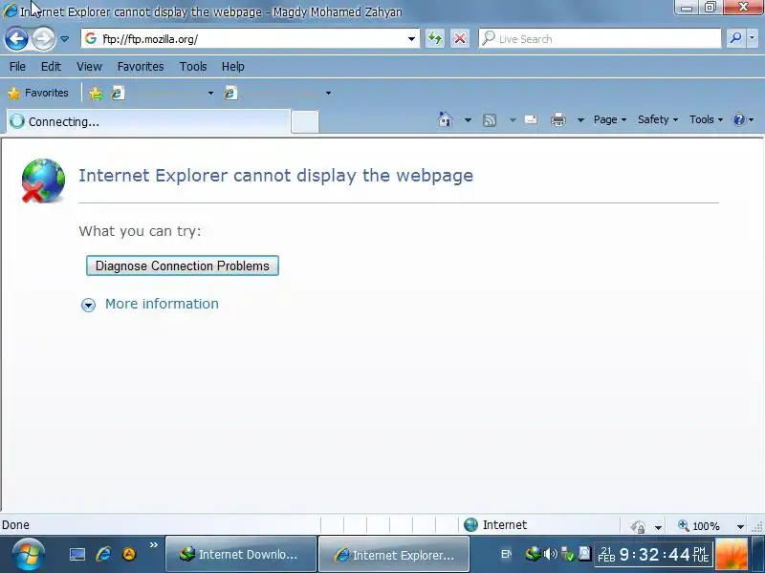Go to Home page icon
Viewport: 765px width, 573px height.
(x=445, y=119)
